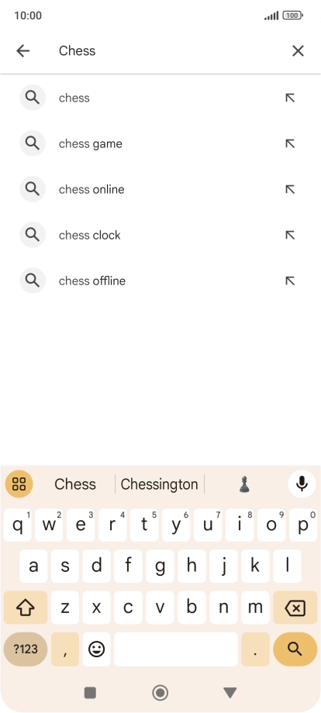
Task: Tap the arrow icon beside 'chess offline'
Action: point(290,281)
